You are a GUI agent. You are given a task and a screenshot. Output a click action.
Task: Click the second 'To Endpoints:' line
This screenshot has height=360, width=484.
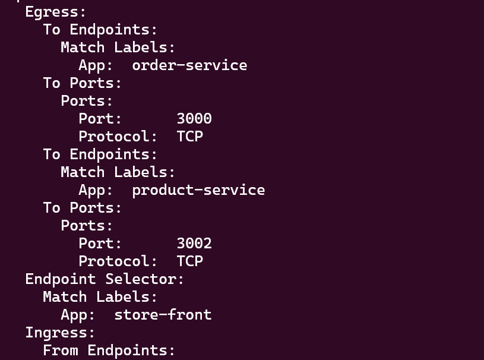(100, 155)
